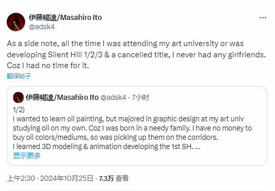Open the quoted tweet's 7小时 timestamp
This screenshot has height=191, width=275.
pyautogui.click(x=140, y=97)
